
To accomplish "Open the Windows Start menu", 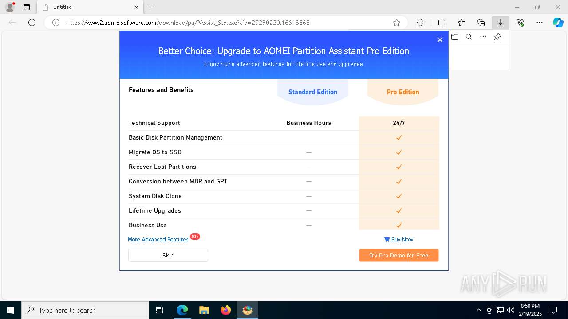I will coord(11,310).
